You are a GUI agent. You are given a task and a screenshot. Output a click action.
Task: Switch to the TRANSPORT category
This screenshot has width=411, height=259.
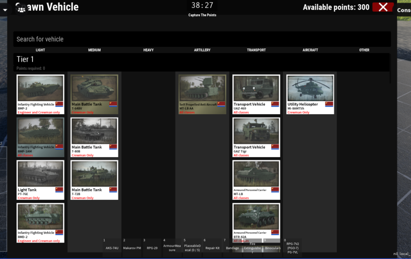256,50
